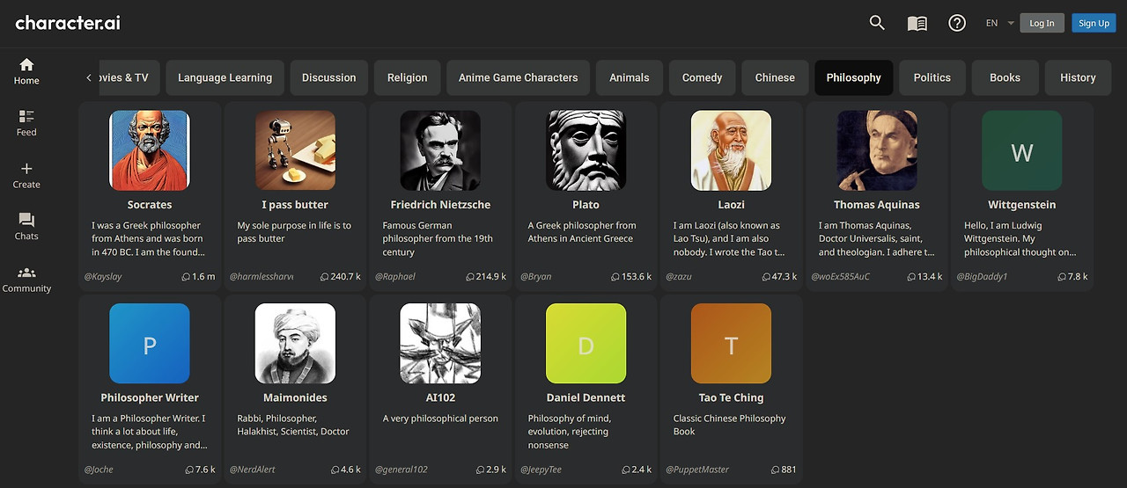
Task: Click the Thomas Aquinas name
Action: click(877, 205)
